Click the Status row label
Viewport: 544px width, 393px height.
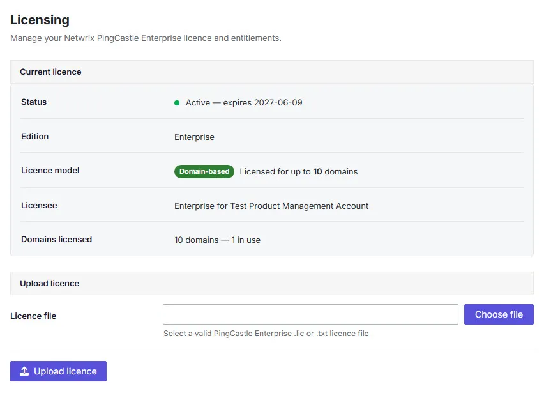coord(34,102)
